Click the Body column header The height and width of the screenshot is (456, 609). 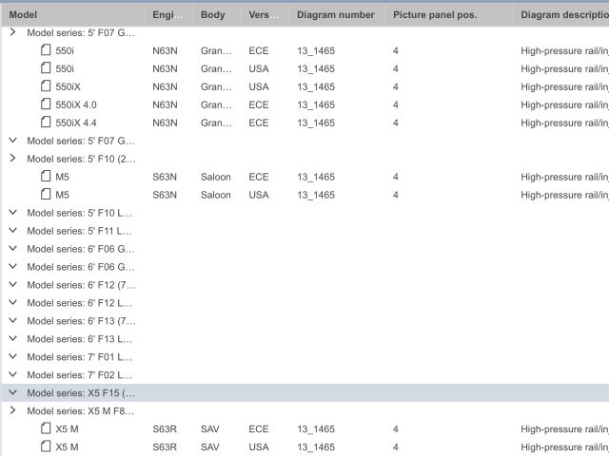click(213, 15)
